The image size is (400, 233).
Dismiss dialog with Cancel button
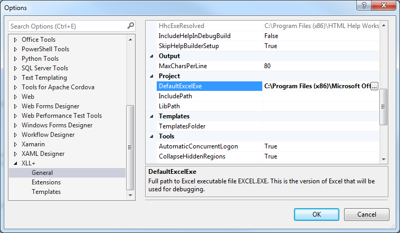click(x=367, y=215)
